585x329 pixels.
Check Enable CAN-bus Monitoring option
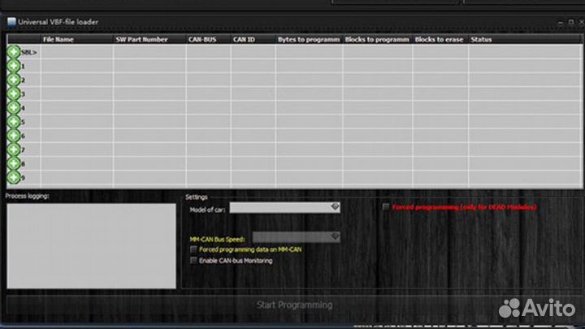(x=193, y=261)
